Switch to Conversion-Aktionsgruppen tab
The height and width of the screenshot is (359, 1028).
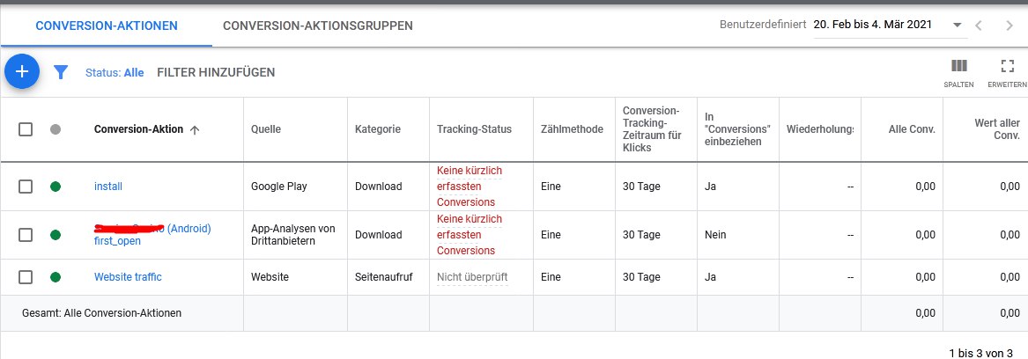click(318, 26)
